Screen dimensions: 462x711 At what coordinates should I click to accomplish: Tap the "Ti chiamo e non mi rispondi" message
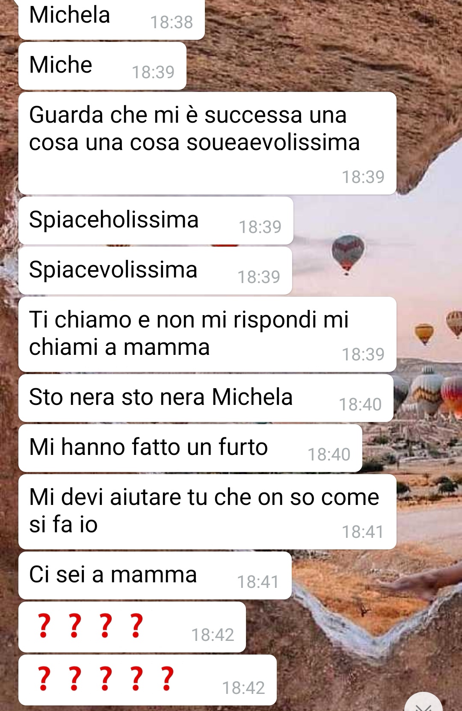click(207, 334)
